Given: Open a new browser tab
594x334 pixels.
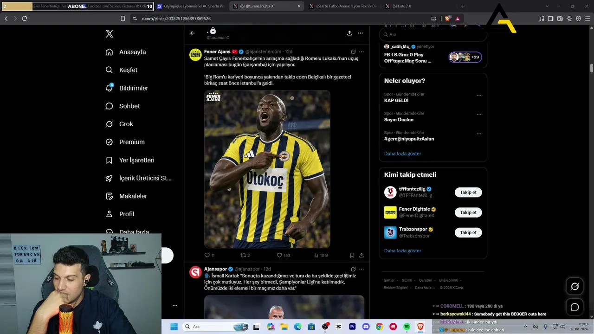Looking at the screenshot, I should pyautogui.click(x=463, y=6).
